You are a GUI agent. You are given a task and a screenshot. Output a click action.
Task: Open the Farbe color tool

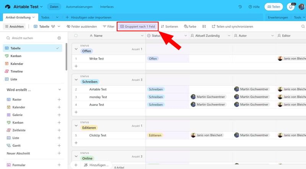tap(190, 27)
